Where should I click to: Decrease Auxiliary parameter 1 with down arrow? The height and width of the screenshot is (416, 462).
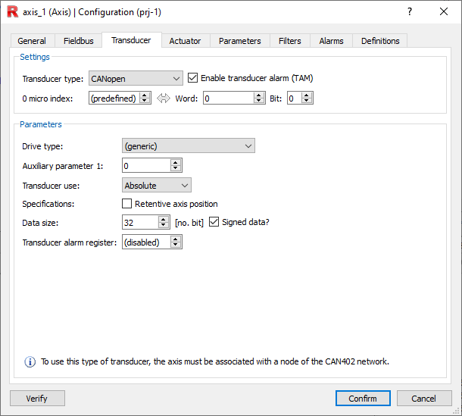click(x=176, y=168)
